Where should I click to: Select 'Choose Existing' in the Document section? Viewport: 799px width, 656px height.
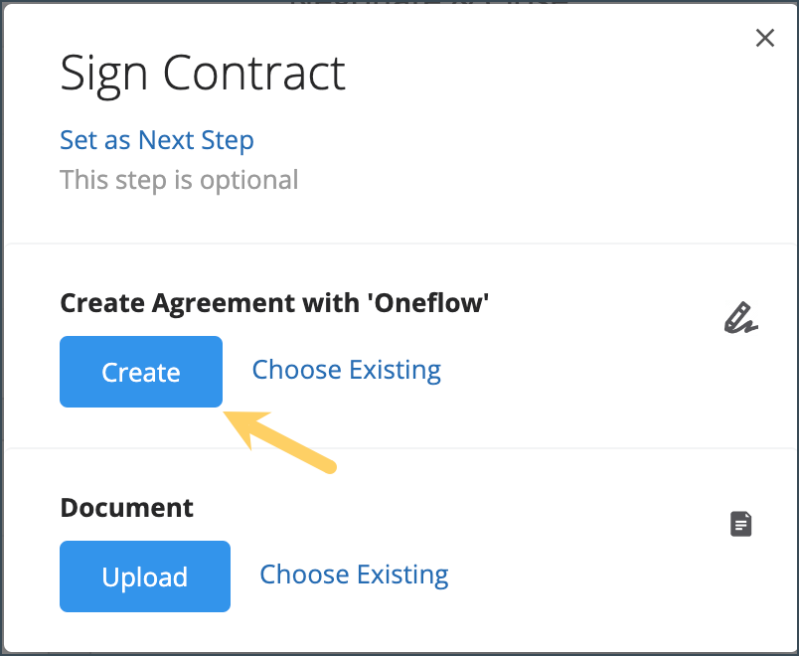(x=354, y=574)
